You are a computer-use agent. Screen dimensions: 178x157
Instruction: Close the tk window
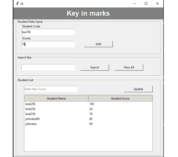click(158, 4)
